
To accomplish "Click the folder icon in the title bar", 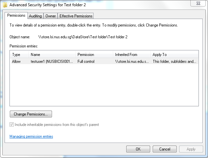I will pyautogui.click(x=5, y=5).
